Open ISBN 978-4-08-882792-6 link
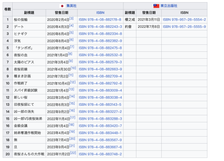The width and height of the screenshot is (224, 161). point(100,84)
